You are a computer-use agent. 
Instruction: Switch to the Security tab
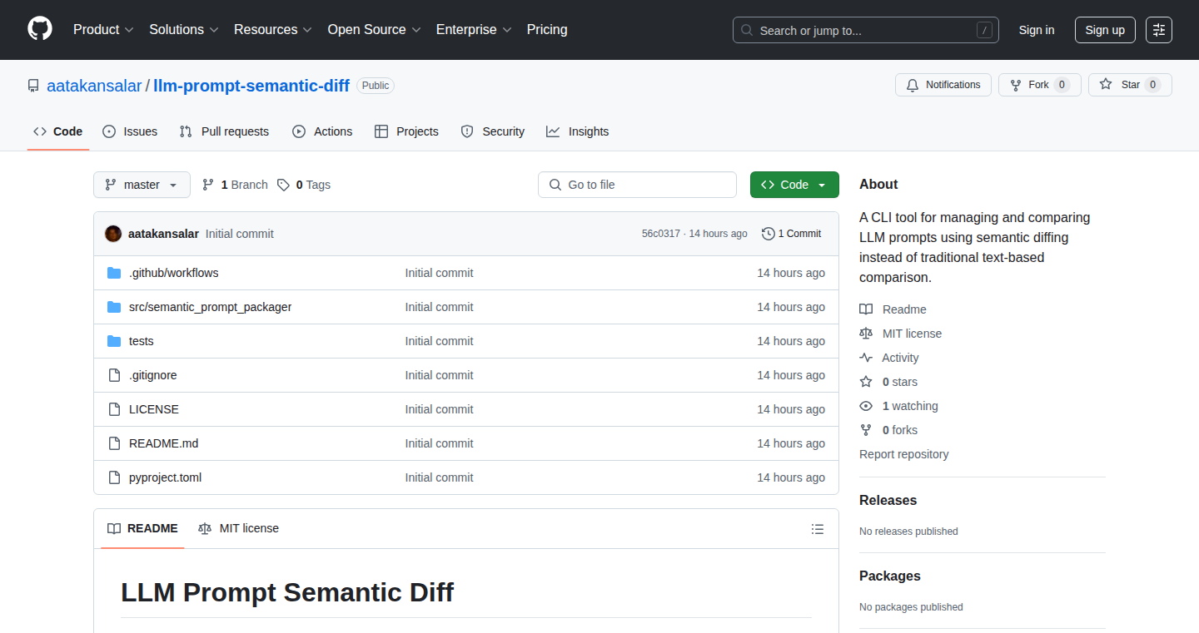tap(493, 131)
